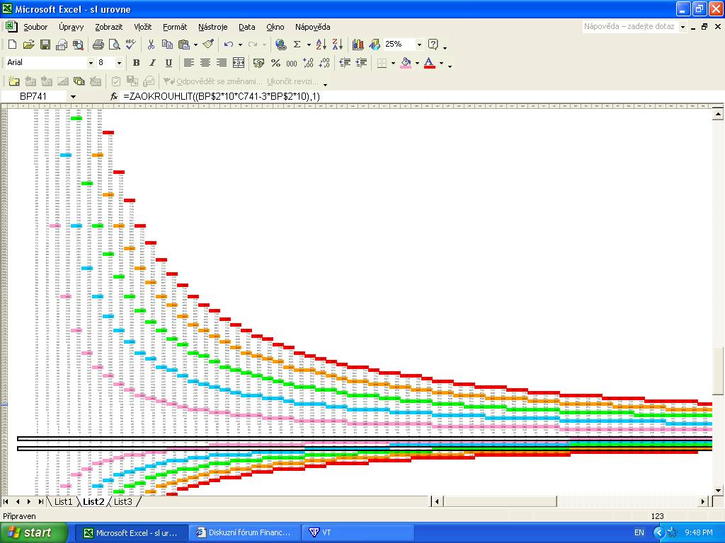
Task: Apply percent style formatting
Action: tap(275, 63)
